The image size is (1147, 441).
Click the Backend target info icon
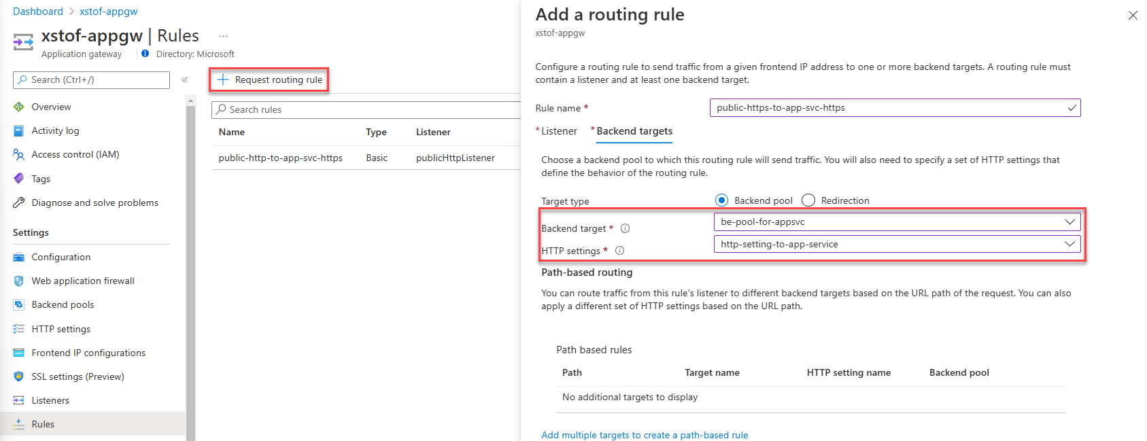tap(625, 228)
